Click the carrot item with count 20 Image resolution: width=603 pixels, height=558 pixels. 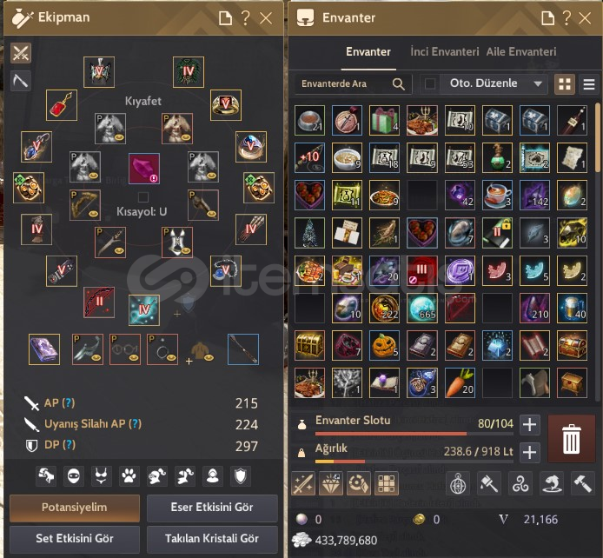(x=460, y=382)
